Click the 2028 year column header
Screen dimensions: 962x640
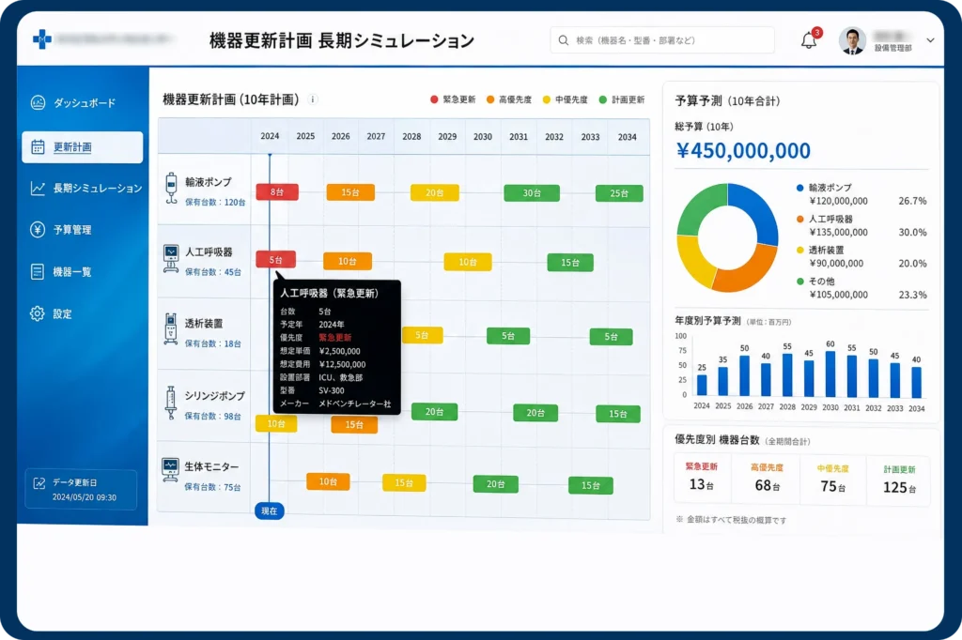(x=411, y=137)
